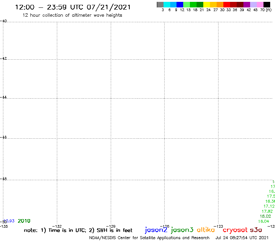Screen dimensions: 275x241
Task: Click the blue '10.93' value
Action: point(9,221)
